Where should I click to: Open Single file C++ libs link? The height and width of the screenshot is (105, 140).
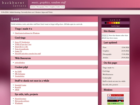coord(21,47)
